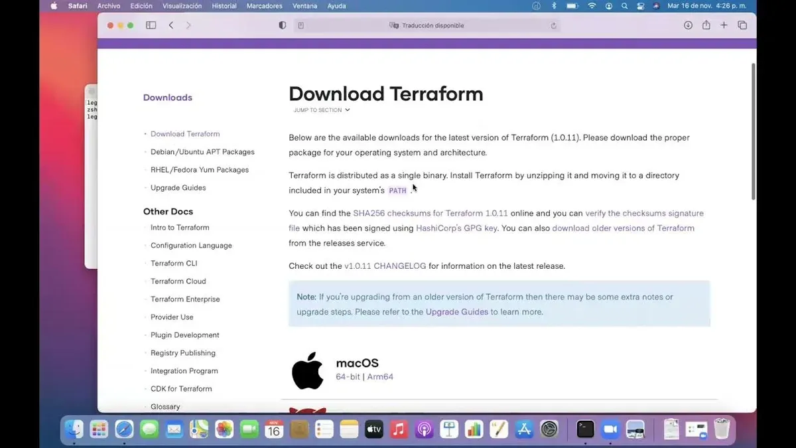The image size is (796, 448).
Task: Open Apple TV from the Dock
Action: tap(374, 429)
